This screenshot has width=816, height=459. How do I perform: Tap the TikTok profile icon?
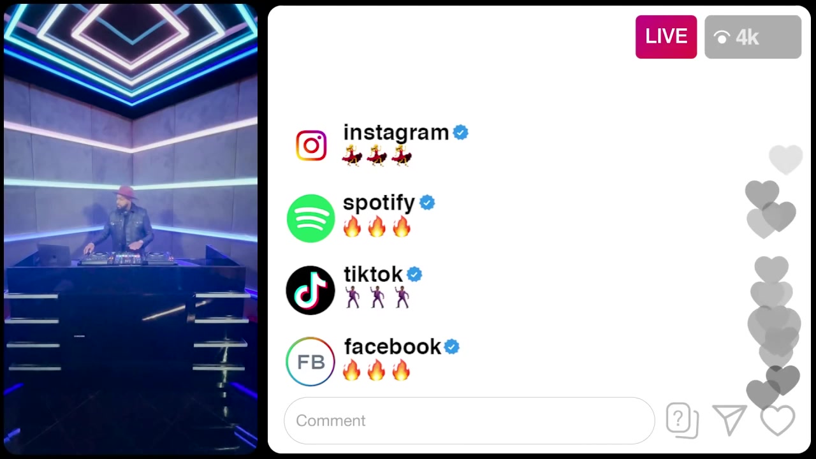pyautogui.click(x=310, y=291)
